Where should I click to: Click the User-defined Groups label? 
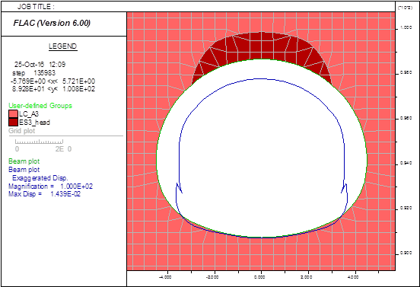[40, 106]
